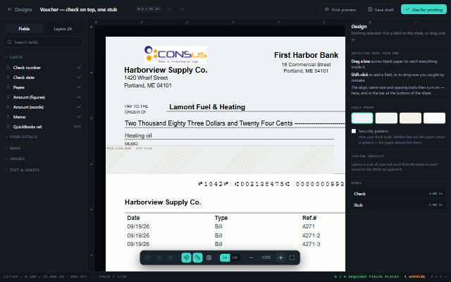Click the redo arrow icon
The height and width of the screenshot is (282, 451).
coord(182,9)
